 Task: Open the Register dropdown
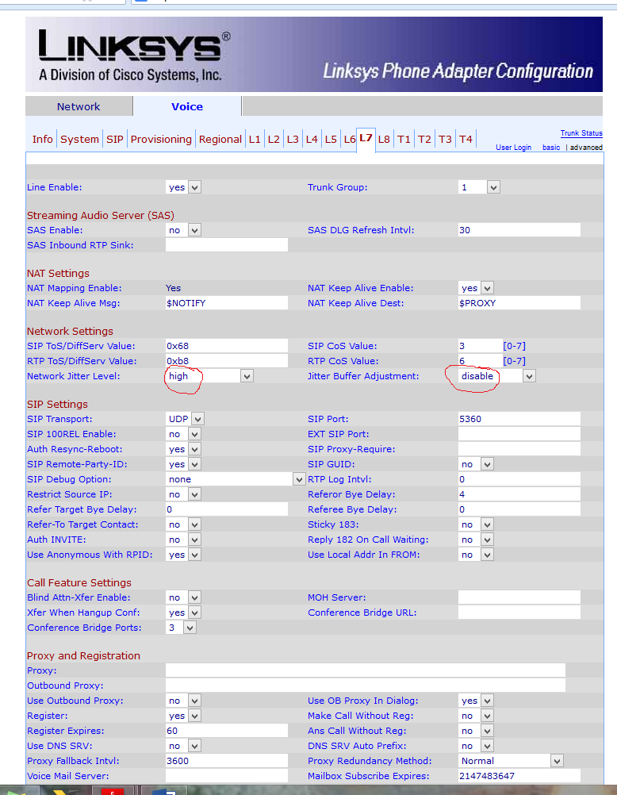183,716
